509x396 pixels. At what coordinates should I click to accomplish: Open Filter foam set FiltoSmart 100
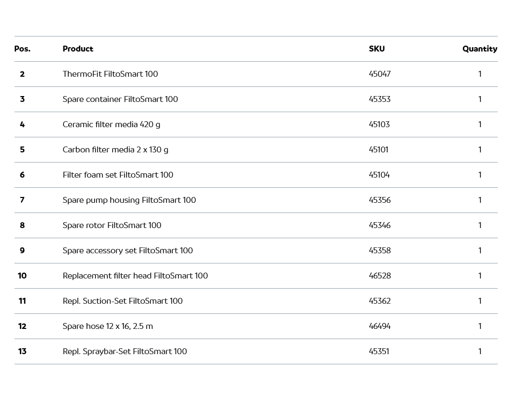(x=118, y=175)
